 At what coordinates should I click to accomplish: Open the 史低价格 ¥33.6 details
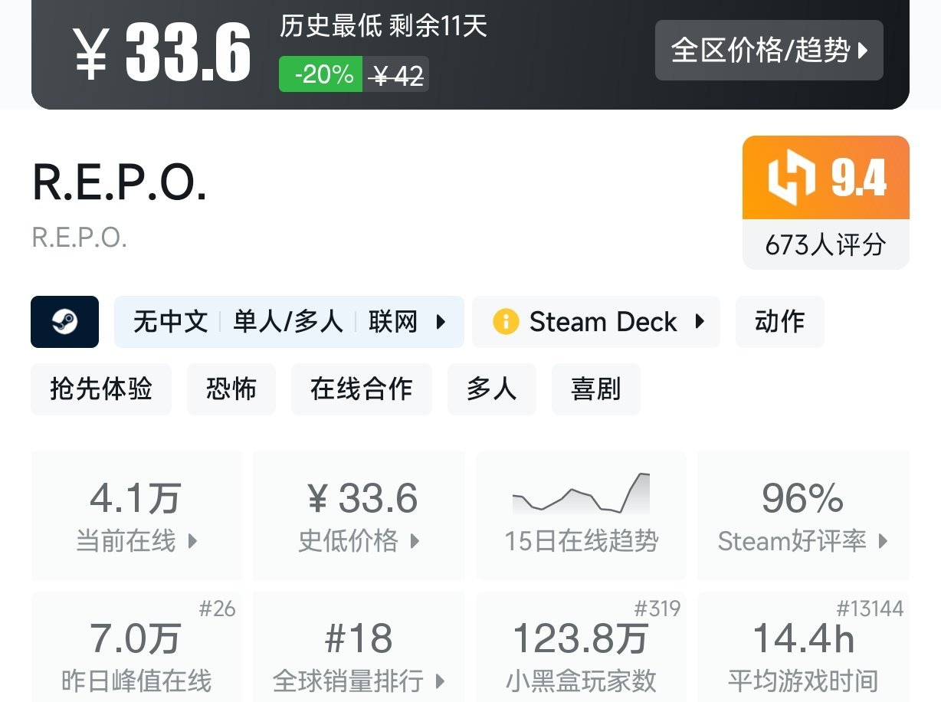(x=359, y=515)
